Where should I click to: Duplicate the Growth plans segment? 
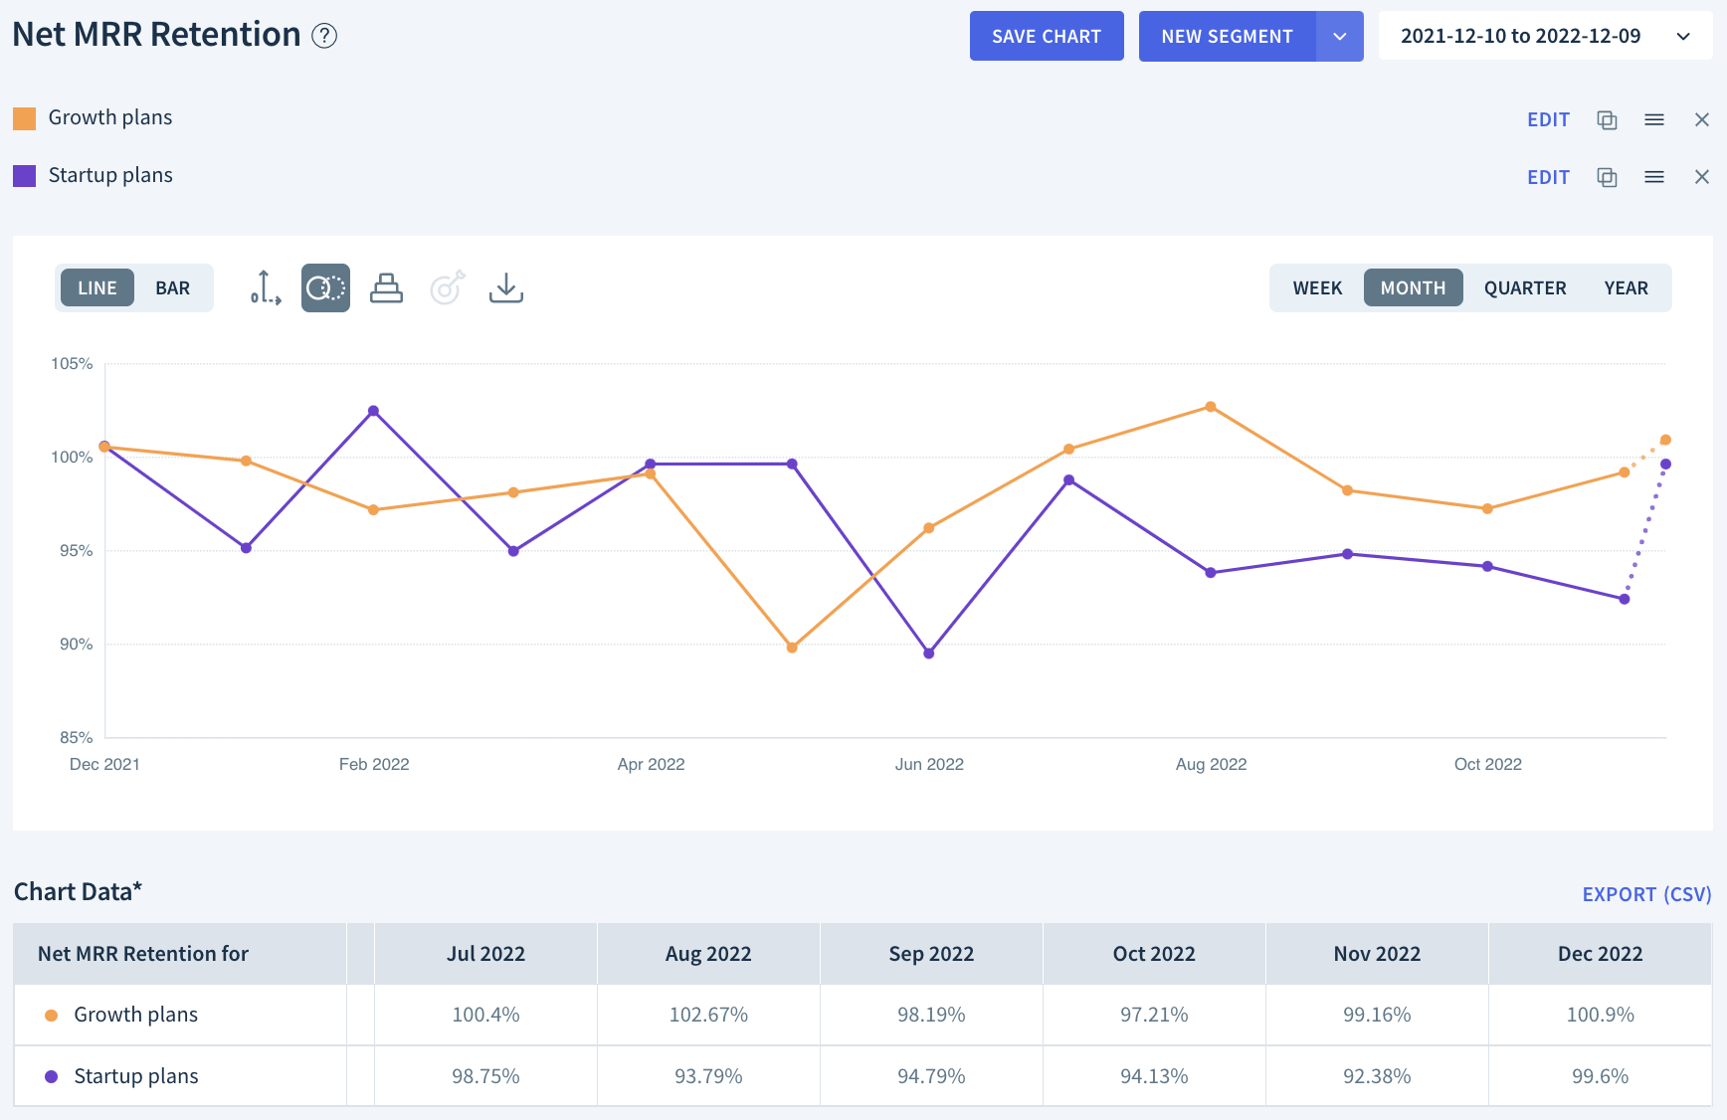point(1606,119)
